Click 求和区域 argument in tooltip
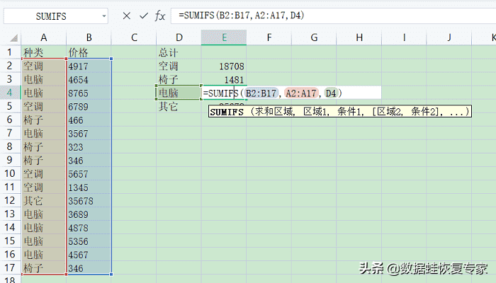 274,112
